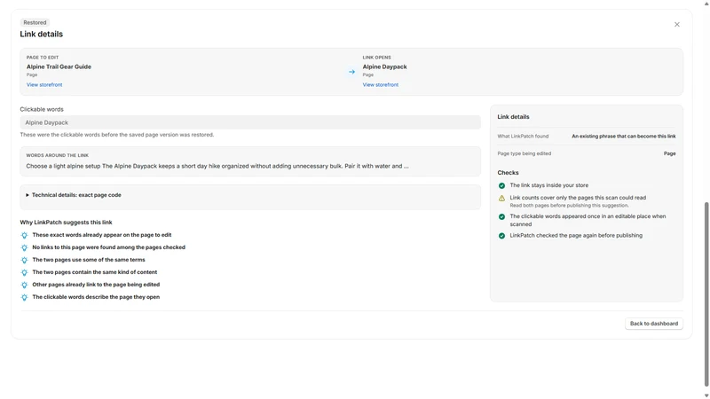Click lightbulb icon beside 'Other pages already link'
Viewport: 710px width, 399px height.
click(25, 285)
